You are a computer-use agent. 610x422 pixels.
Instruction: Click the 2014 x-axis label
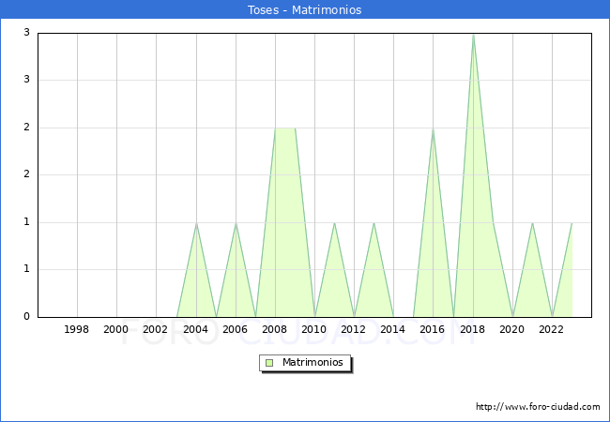click(393, 329)
